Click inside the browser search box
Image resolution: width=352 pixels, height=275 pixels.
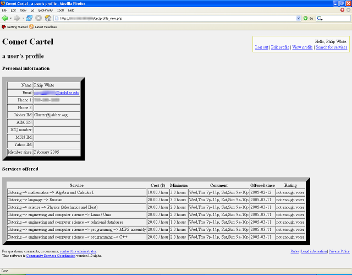click(x=337, y=18)
